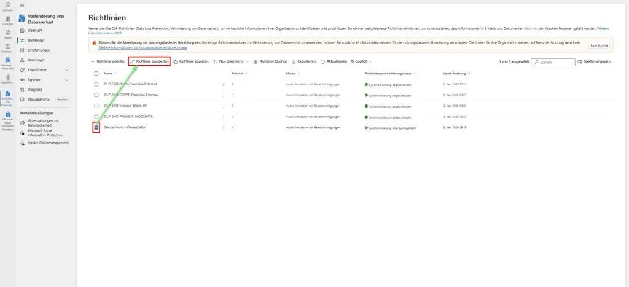Image resolution: width=629 pixels, height=287 pixels.
Task: Refresh the list with the Aktualisieren icon
Action: pyautogui.click(x=322, y=61)
